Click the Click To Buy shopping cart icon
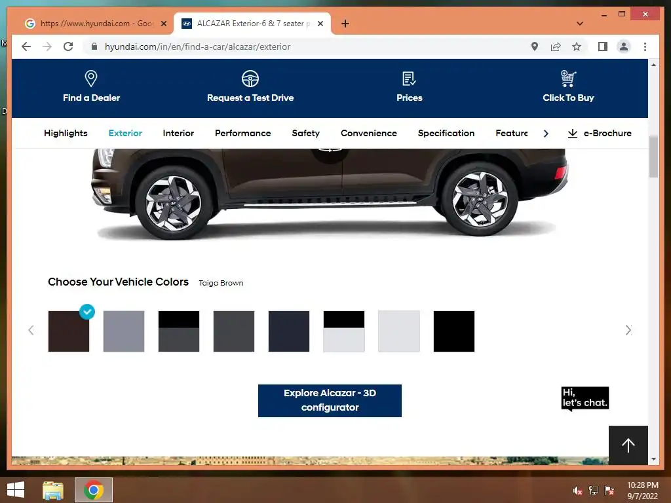Image resolution: width=671 pixels, height=503 pixels. [x=568, y=79]
